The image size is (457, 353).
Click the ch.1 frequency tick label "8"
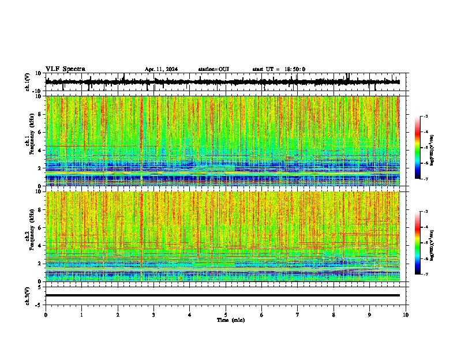click(x=40, y=114)
